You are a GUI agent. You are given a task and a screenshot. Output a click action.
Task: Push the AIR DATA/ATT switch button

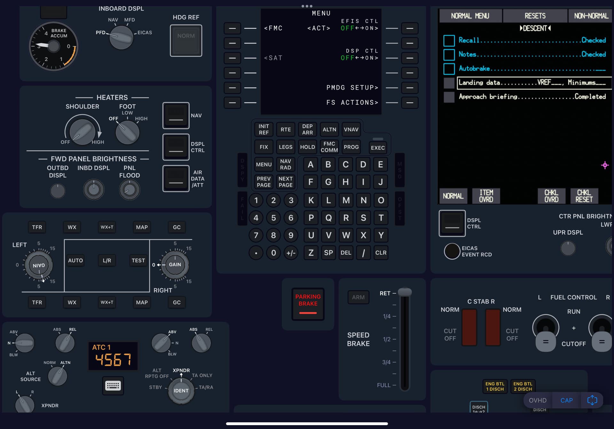(176, 179)
